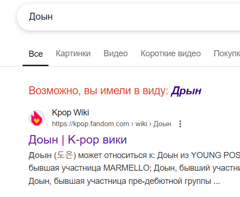
Task: Follow the suggested spelling Дрын
Action: (x=186, y=91)
